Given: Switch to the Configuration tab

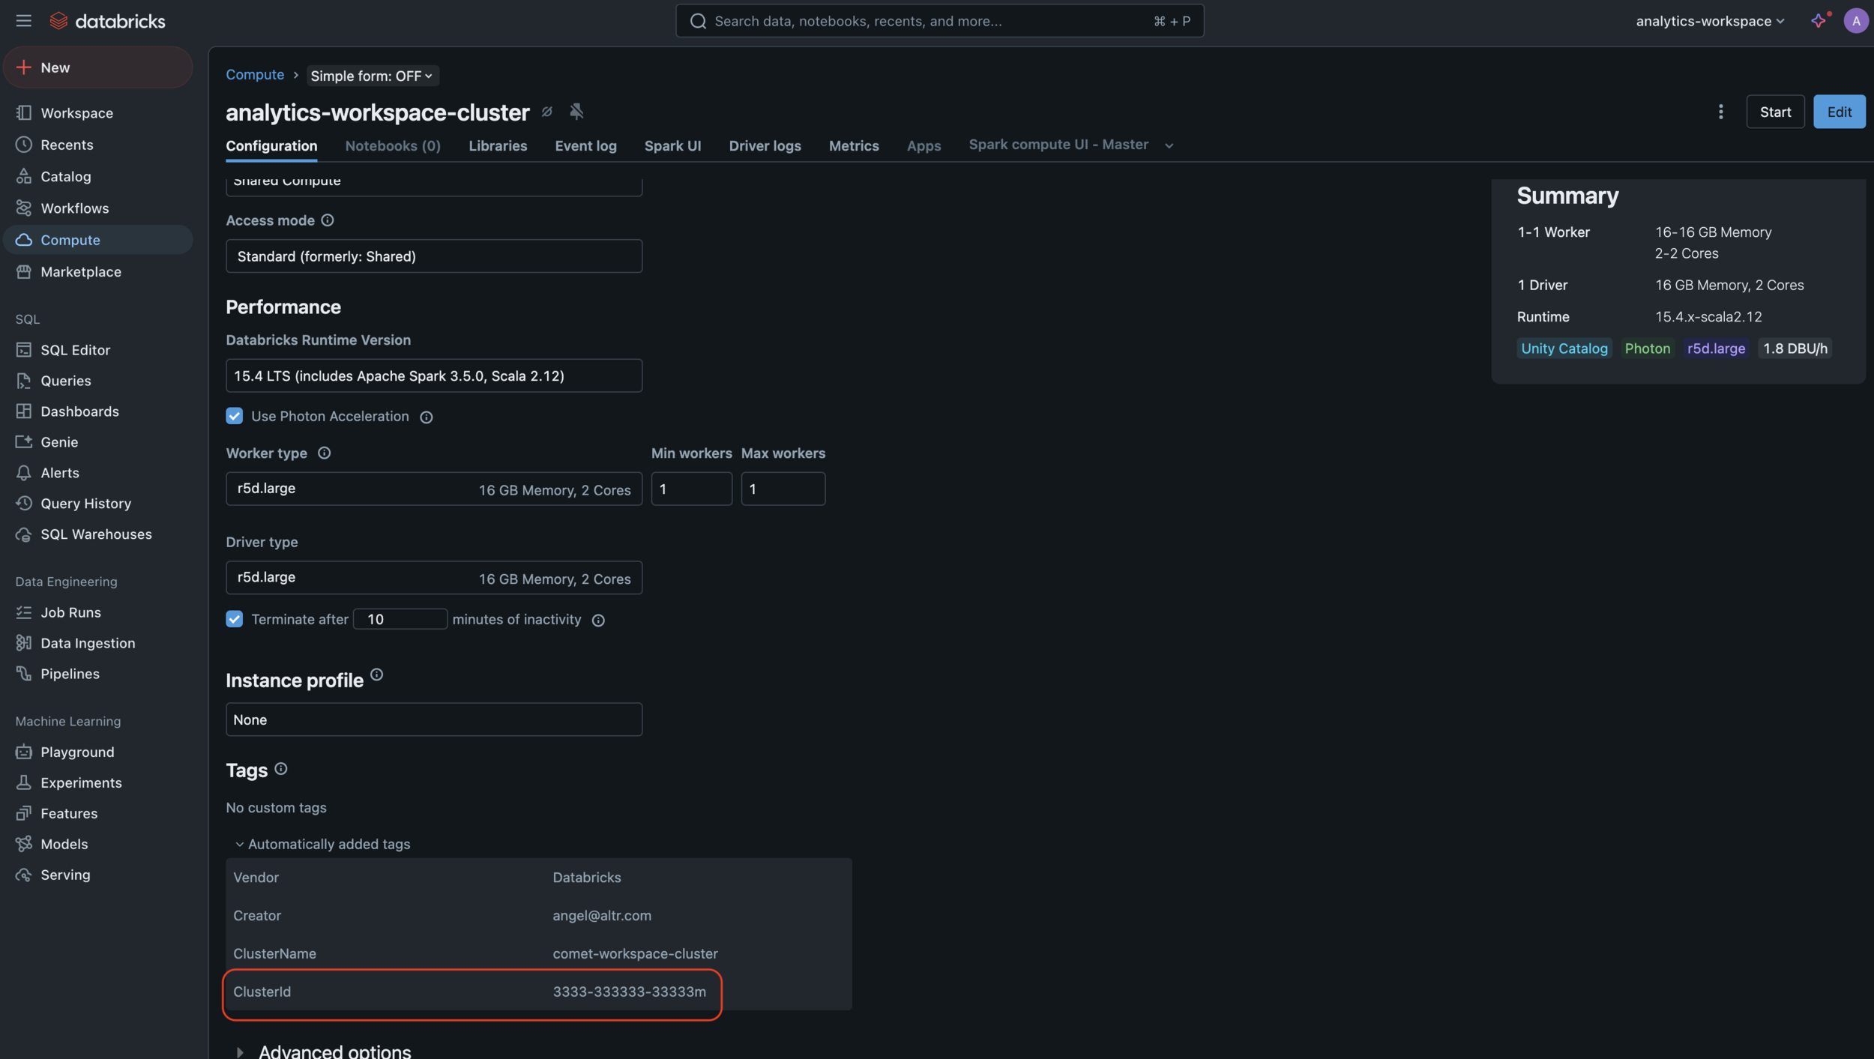Looking at the screenshot, I should point(271,146).
